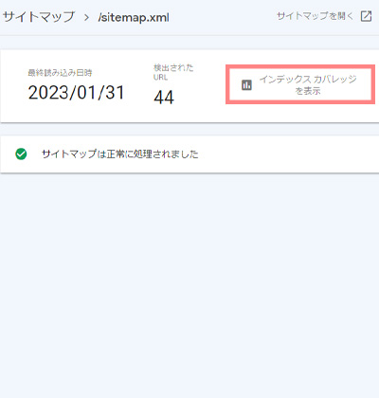Click the green success checkmark icon
This screenshot has height=398, width=379.
(21, 154)
